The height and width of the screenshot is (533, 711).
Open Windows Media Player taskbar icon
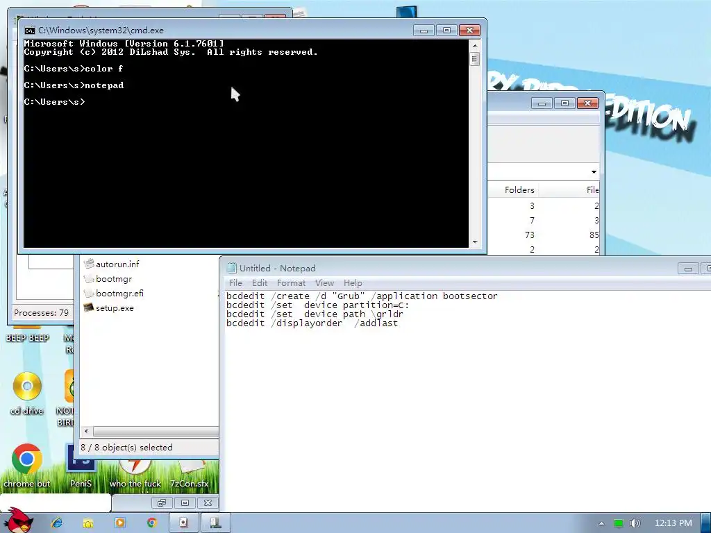pos(119,523)
